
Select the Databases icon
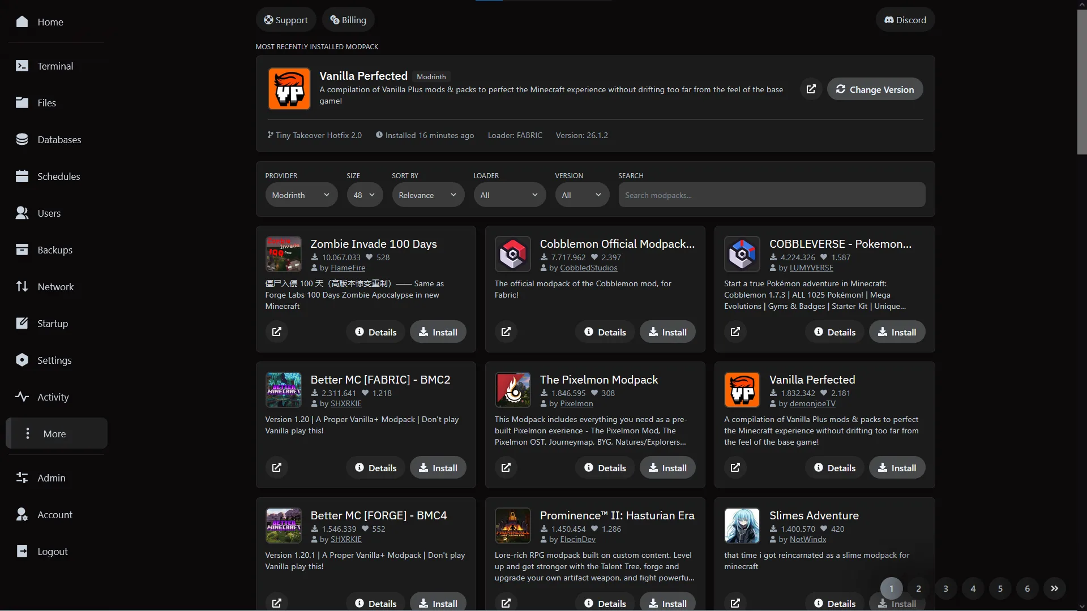point(22,139)
